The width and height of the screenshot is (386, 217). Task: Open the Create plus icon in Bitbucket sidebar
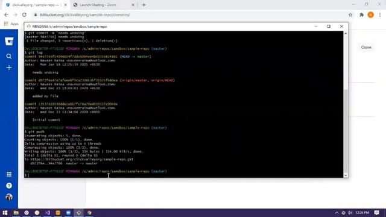(x=9, y=68)
